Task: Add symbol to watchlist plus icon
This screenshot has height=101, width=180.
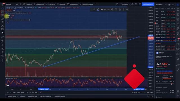Action: click(x=166, y=5)
